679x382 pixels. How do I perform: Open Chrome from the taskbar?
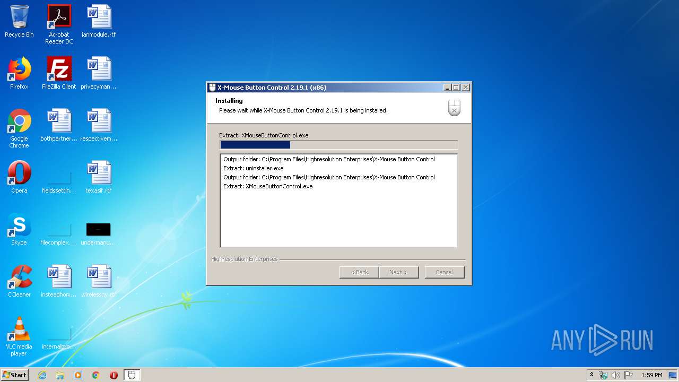tap(96, 375)
